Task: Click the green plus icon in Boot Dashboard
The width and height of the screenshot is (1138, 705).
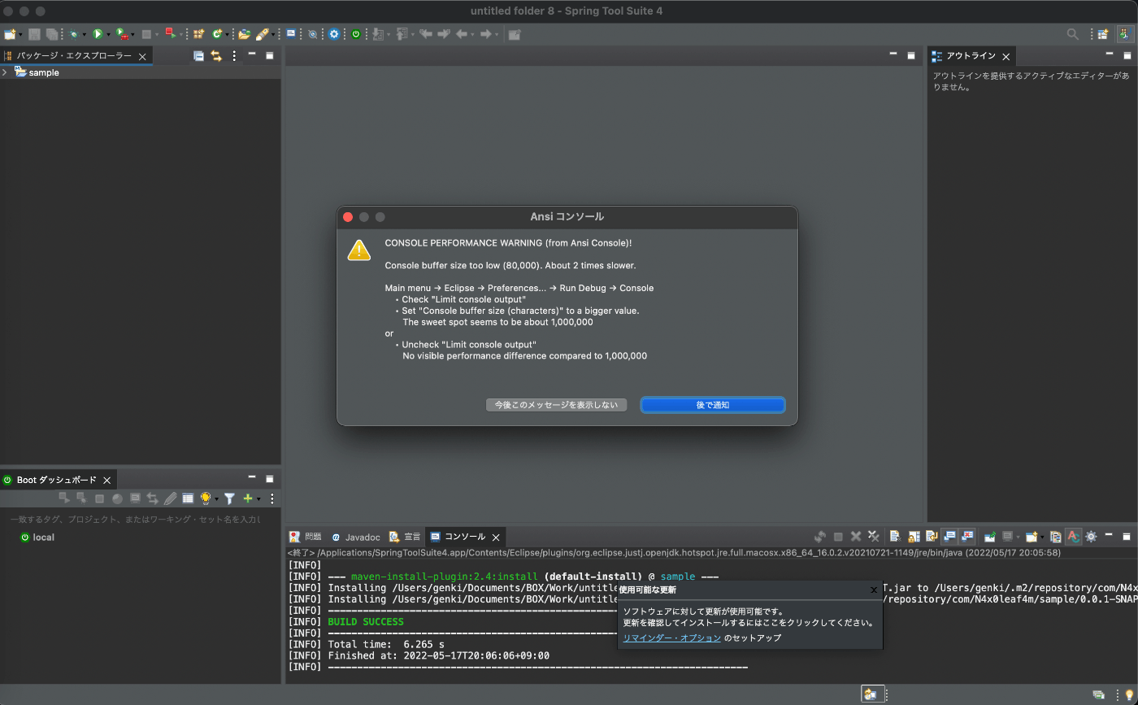Action: [248, 498]
